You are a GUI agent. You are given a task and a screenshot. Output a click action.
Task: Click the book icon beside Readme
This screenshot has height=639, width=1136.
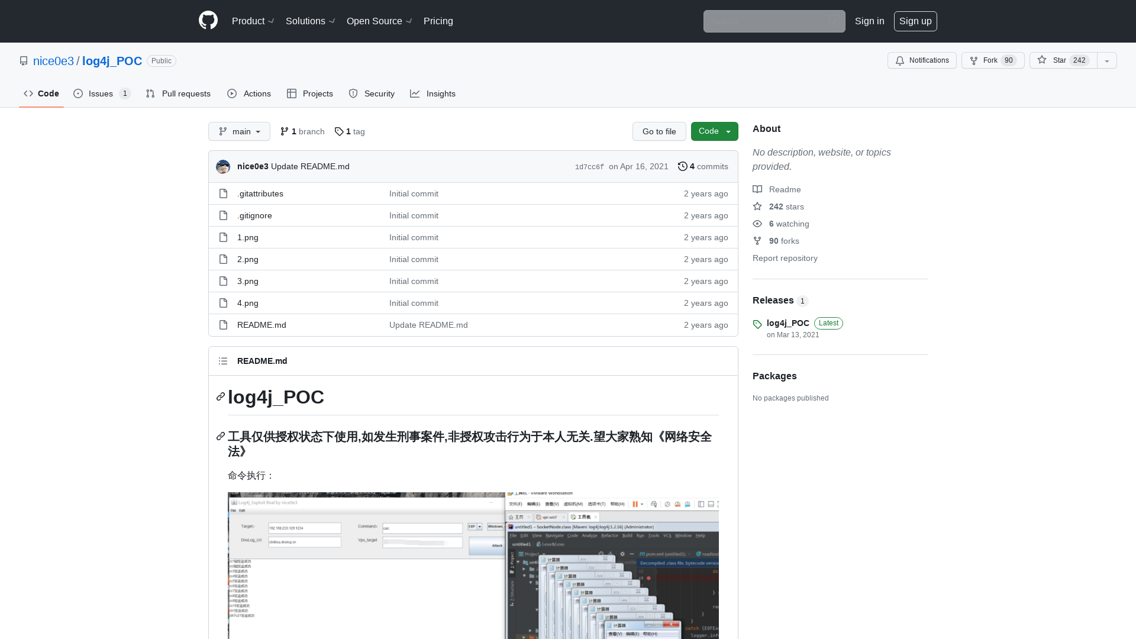pyautogui.click(x=757, y=189)
